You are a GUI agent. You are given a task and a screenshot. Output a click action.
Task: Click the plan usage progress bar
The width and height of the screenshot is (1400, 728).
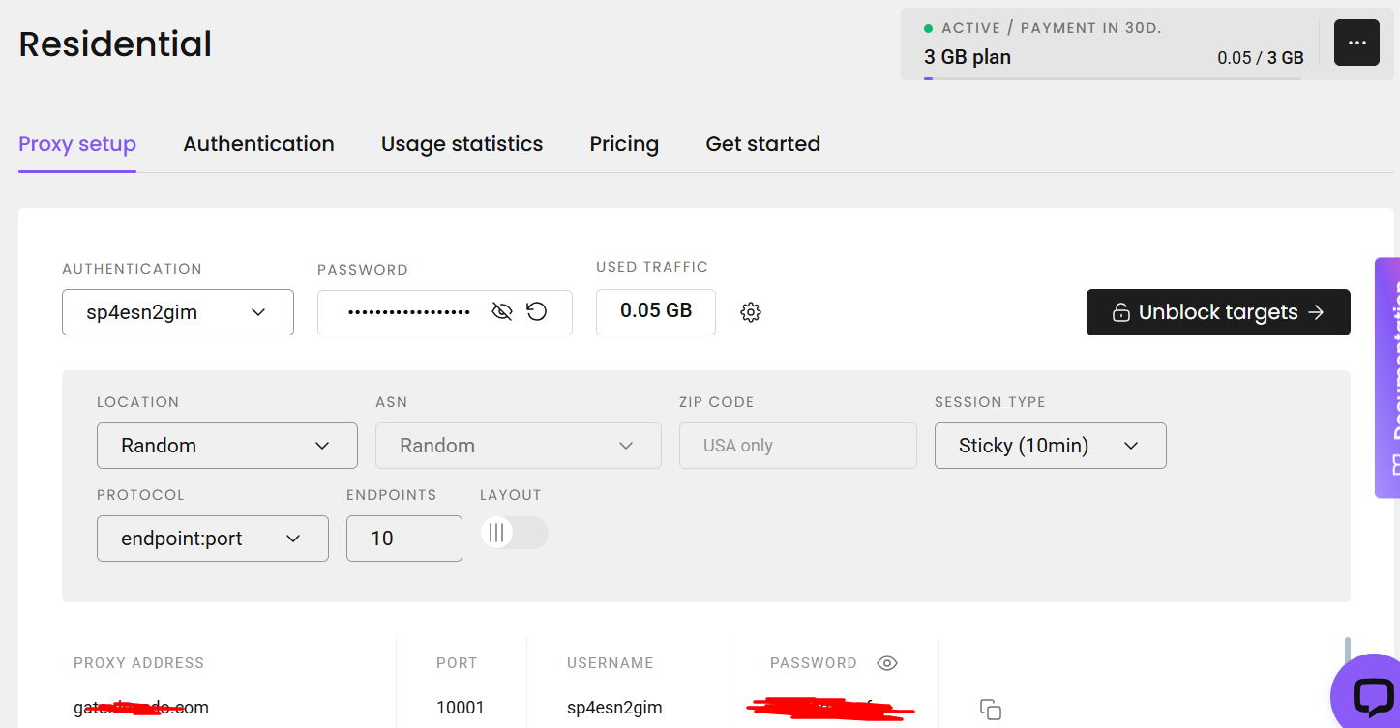pos(1114,78)
